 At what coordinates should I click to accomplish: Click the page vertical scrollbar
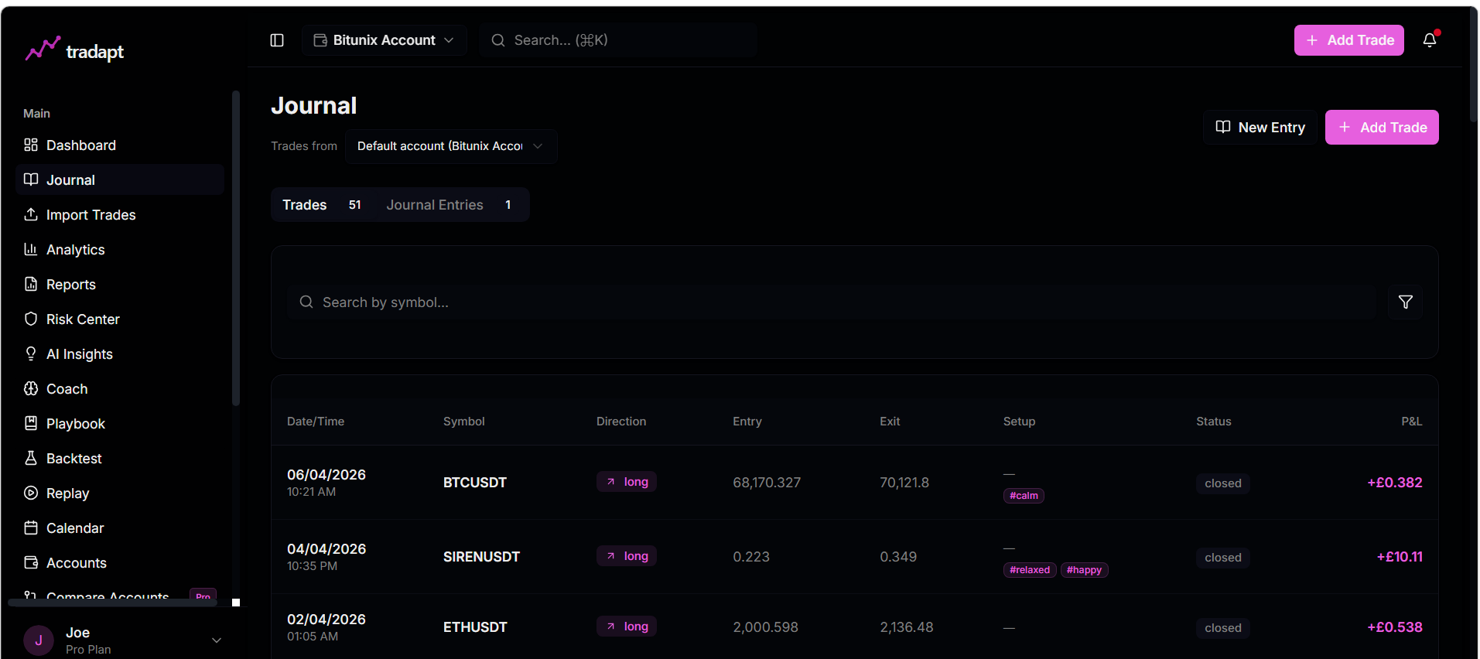point(1473,66)
